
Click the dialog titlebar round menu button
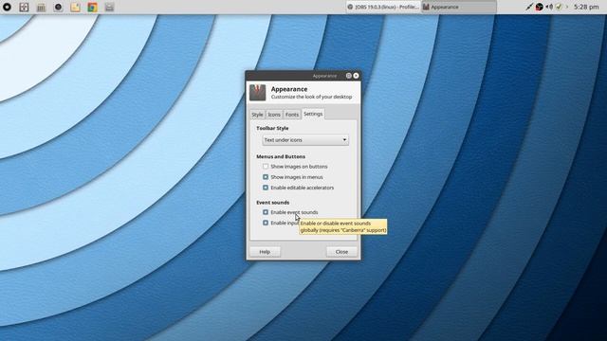(348, 76)
